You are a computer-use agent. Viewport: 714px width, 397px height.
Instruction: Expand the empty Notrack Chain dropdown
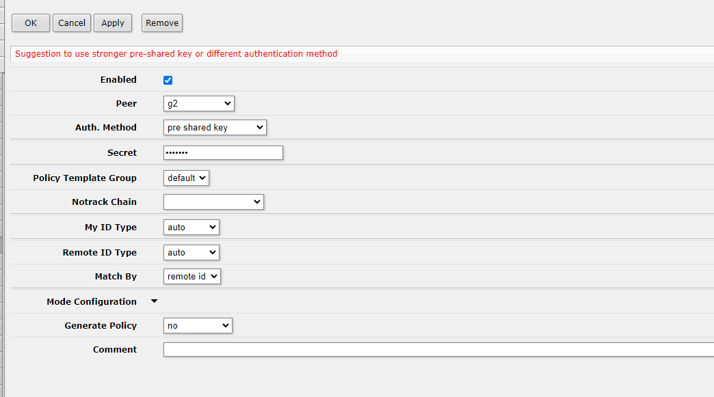[213, 202]
